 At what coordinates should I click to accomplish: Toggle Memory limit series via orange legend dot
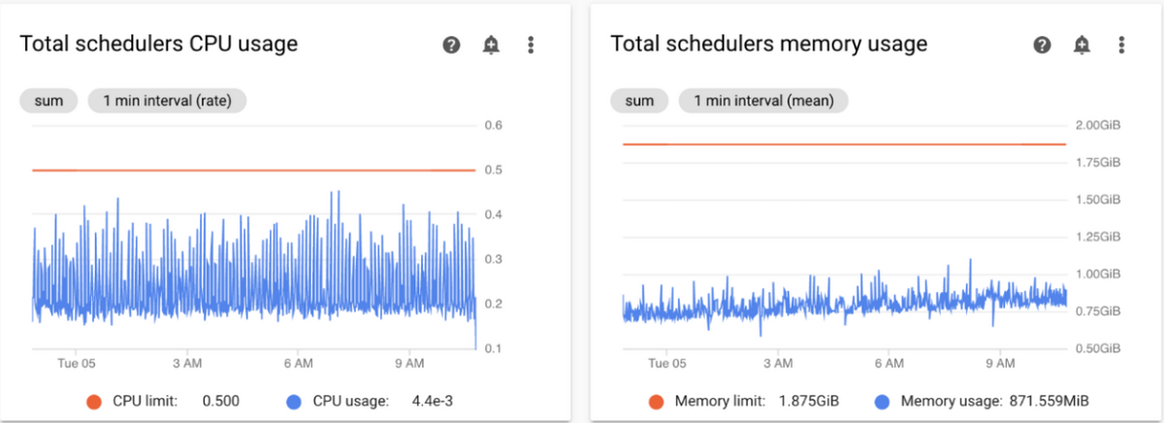coord(655,401)
